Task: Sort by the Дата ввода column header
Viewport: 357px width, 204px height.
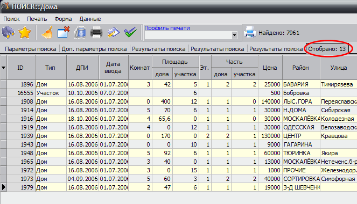Action: pyautogui.click(x=114, y=68)
